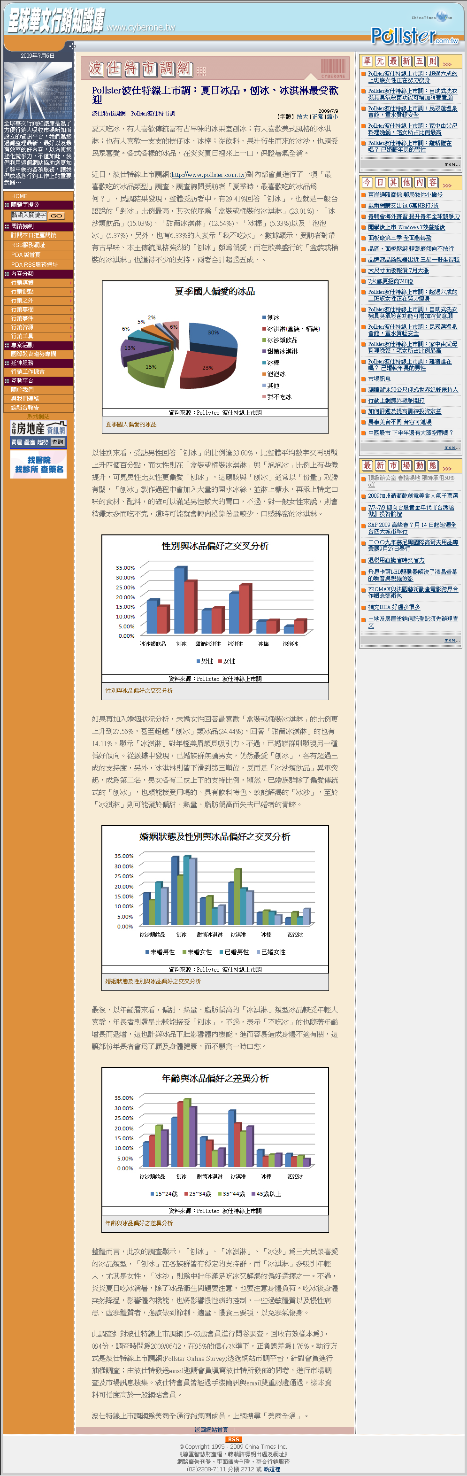The image size is (467, 1476).
Task: Click the >>> arrows beside 今日其他內容
Action: point(447,185)
